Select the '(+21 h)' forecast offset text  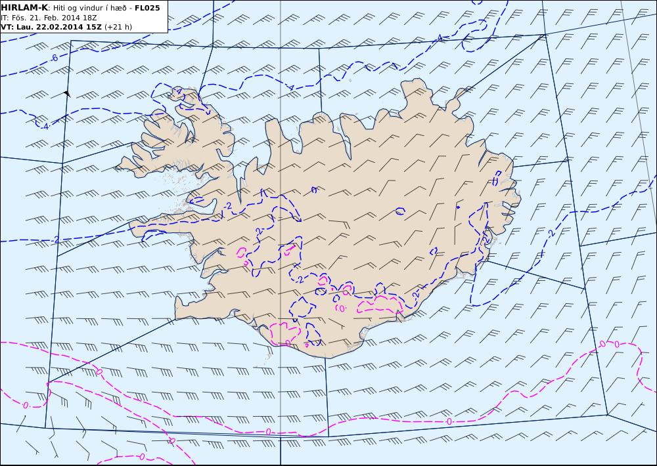pos(118,27)
